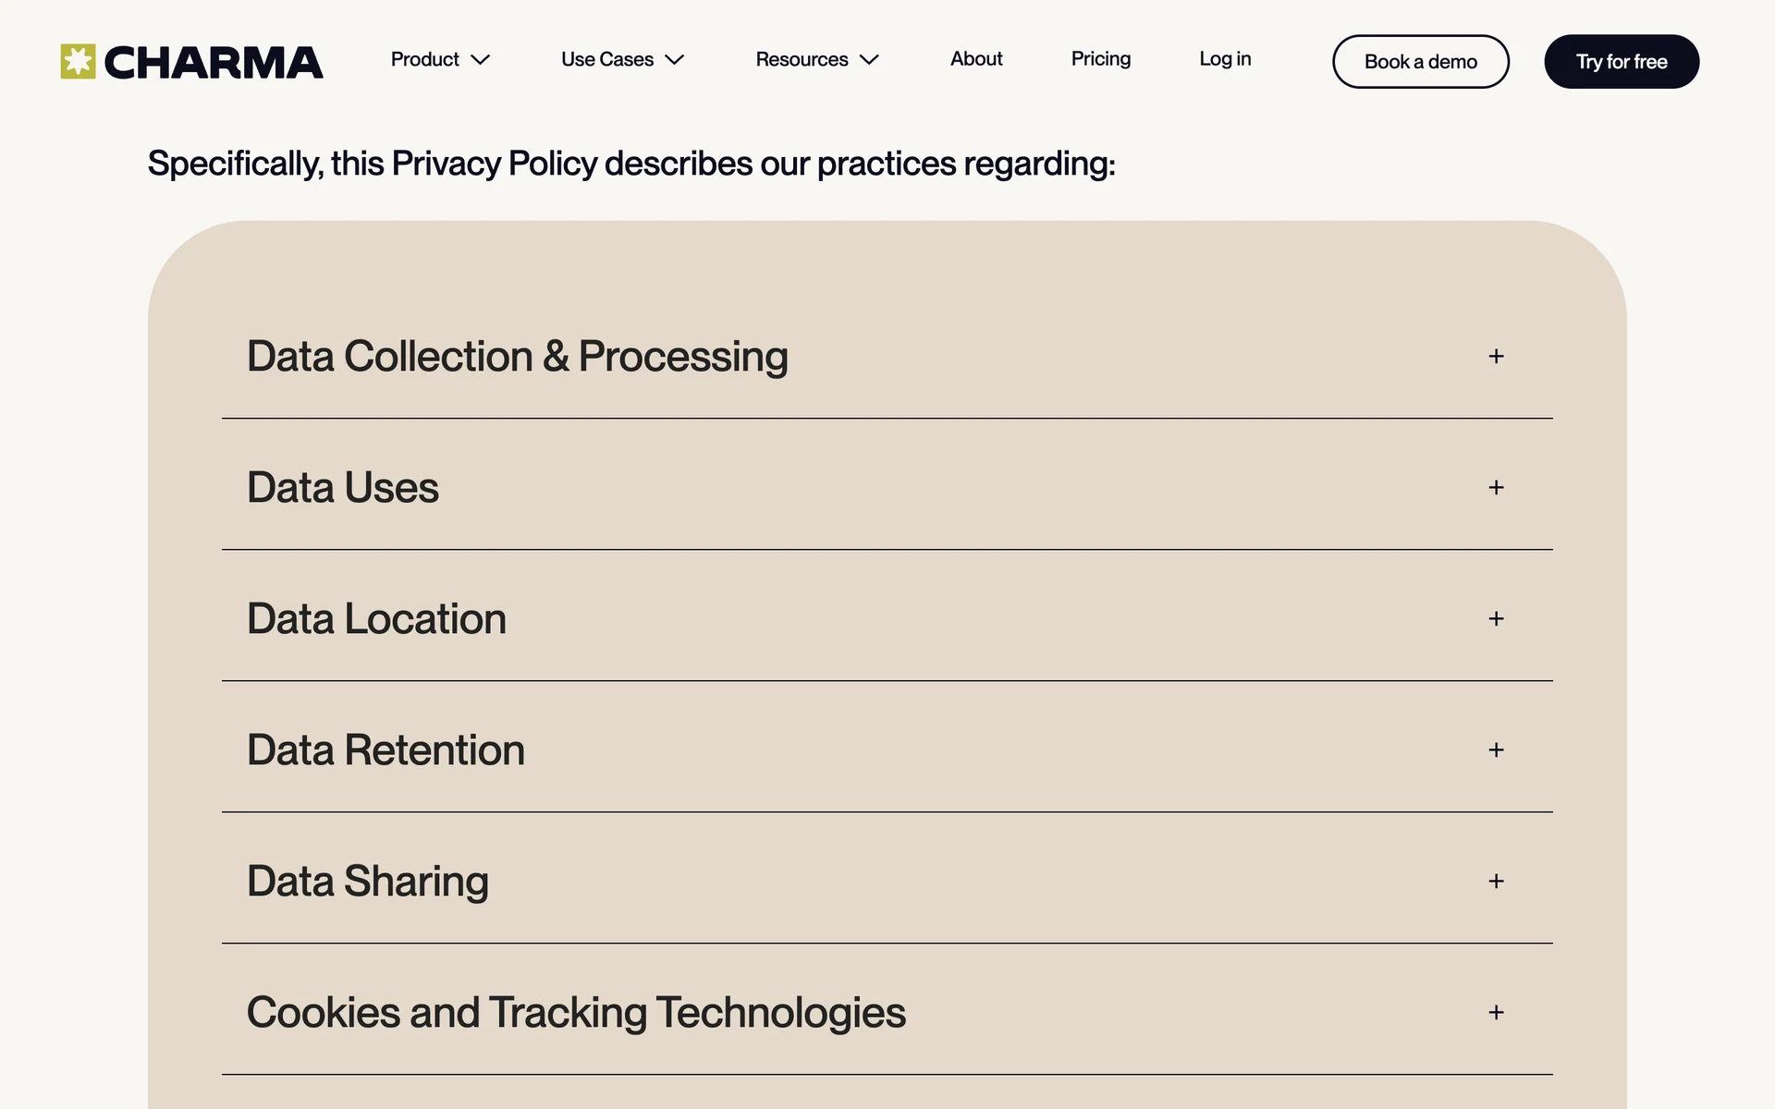This screenshot has width=1775, height=1109.
Task: Click the CHARMA wordmark to go home
Action: pos(214,63)
